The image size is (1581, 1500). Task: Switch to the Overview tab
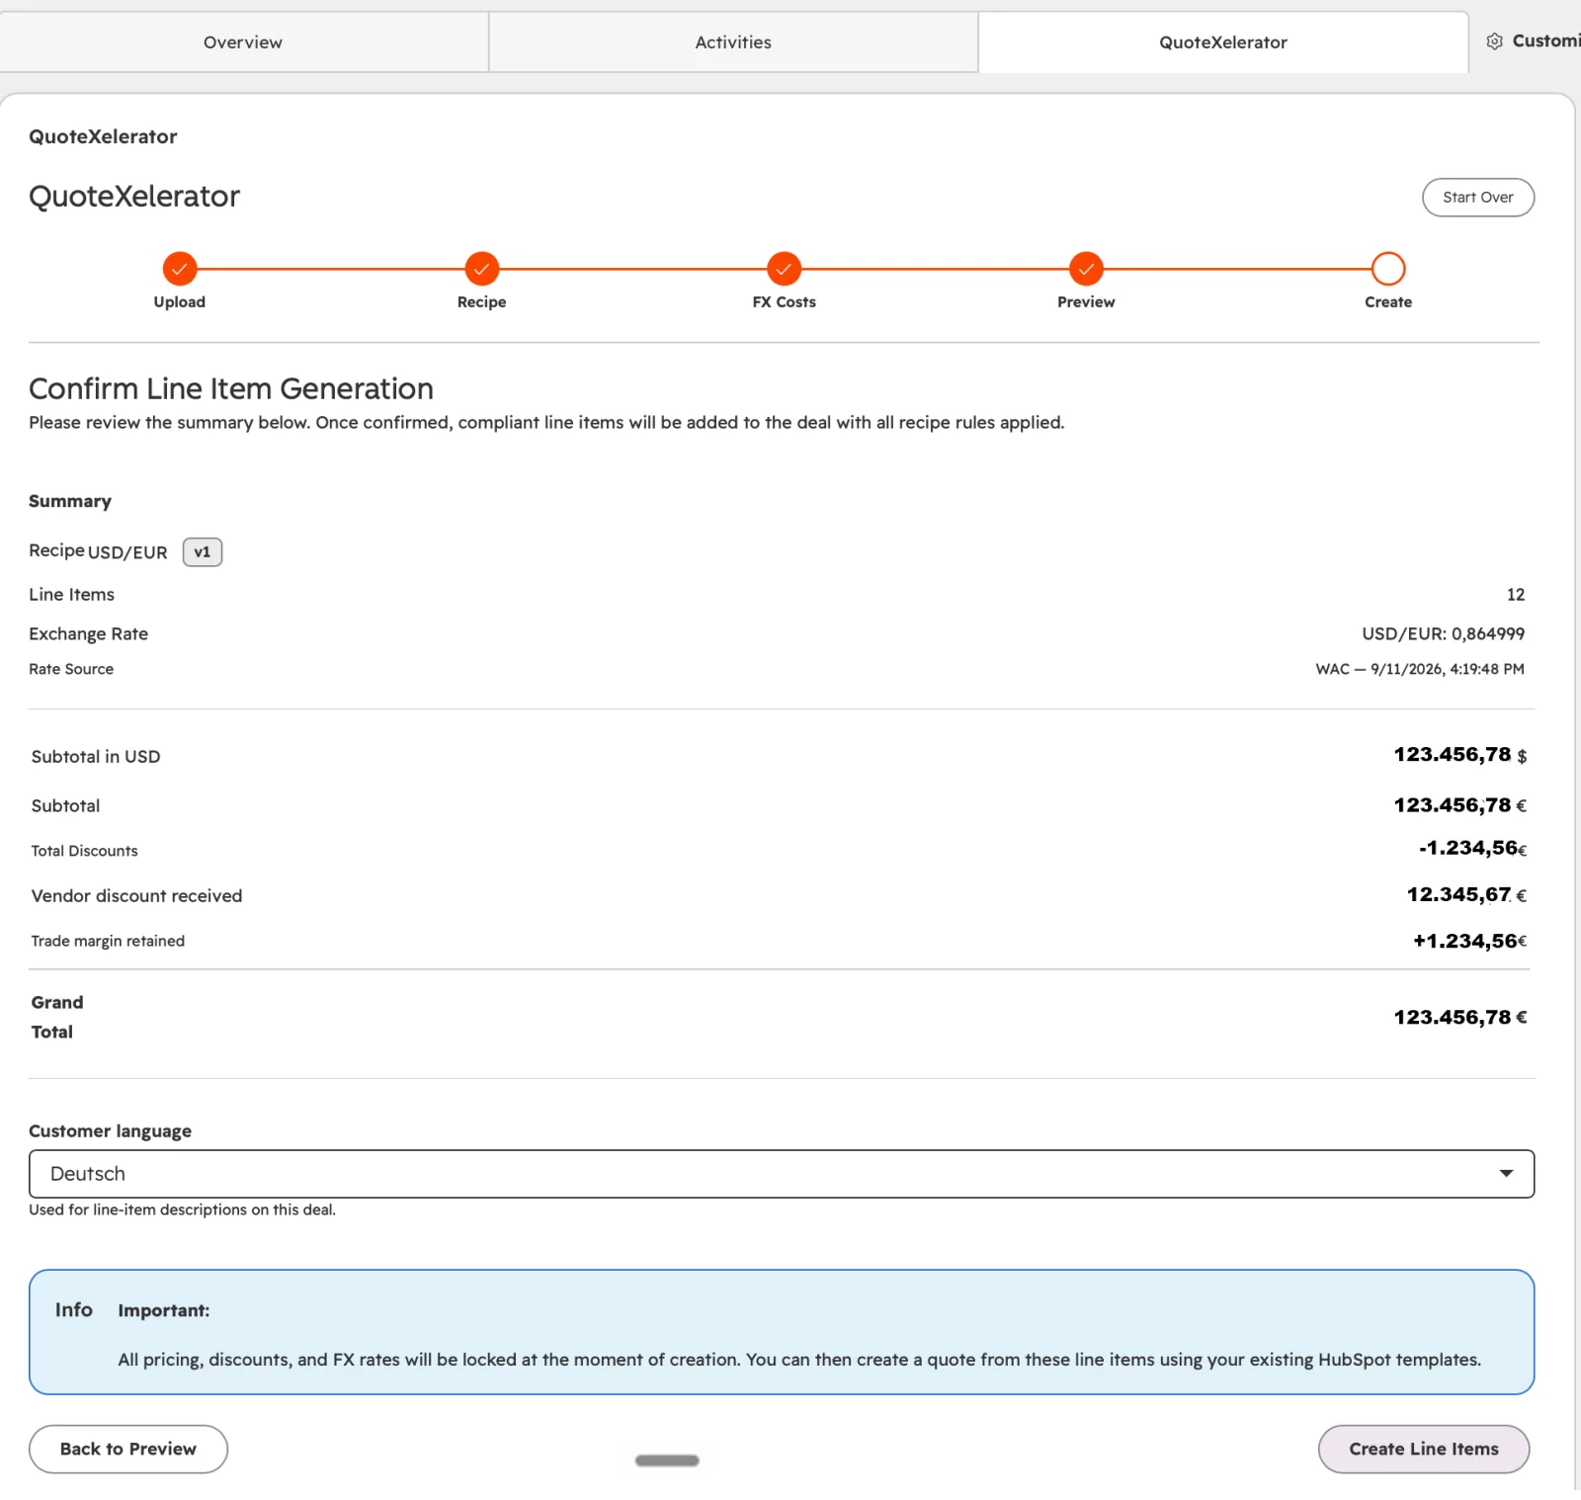(x=243, y=42)
